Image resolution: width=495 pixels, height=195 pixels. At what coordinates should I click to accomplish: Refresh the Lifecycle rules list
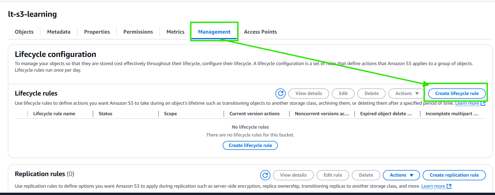[280, 93]
